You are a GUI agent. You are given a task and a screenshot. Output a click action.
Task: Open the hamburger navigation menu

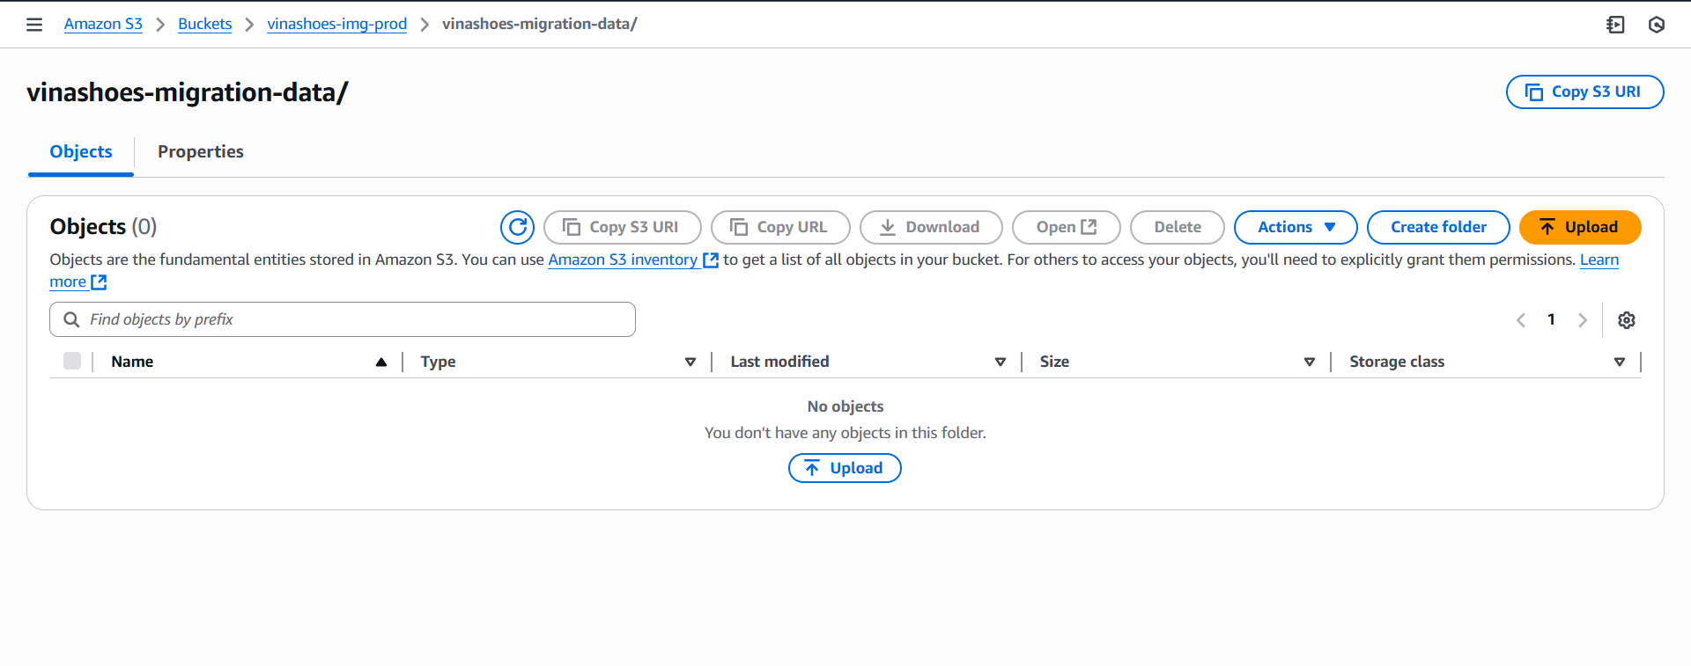pos(34,25)
